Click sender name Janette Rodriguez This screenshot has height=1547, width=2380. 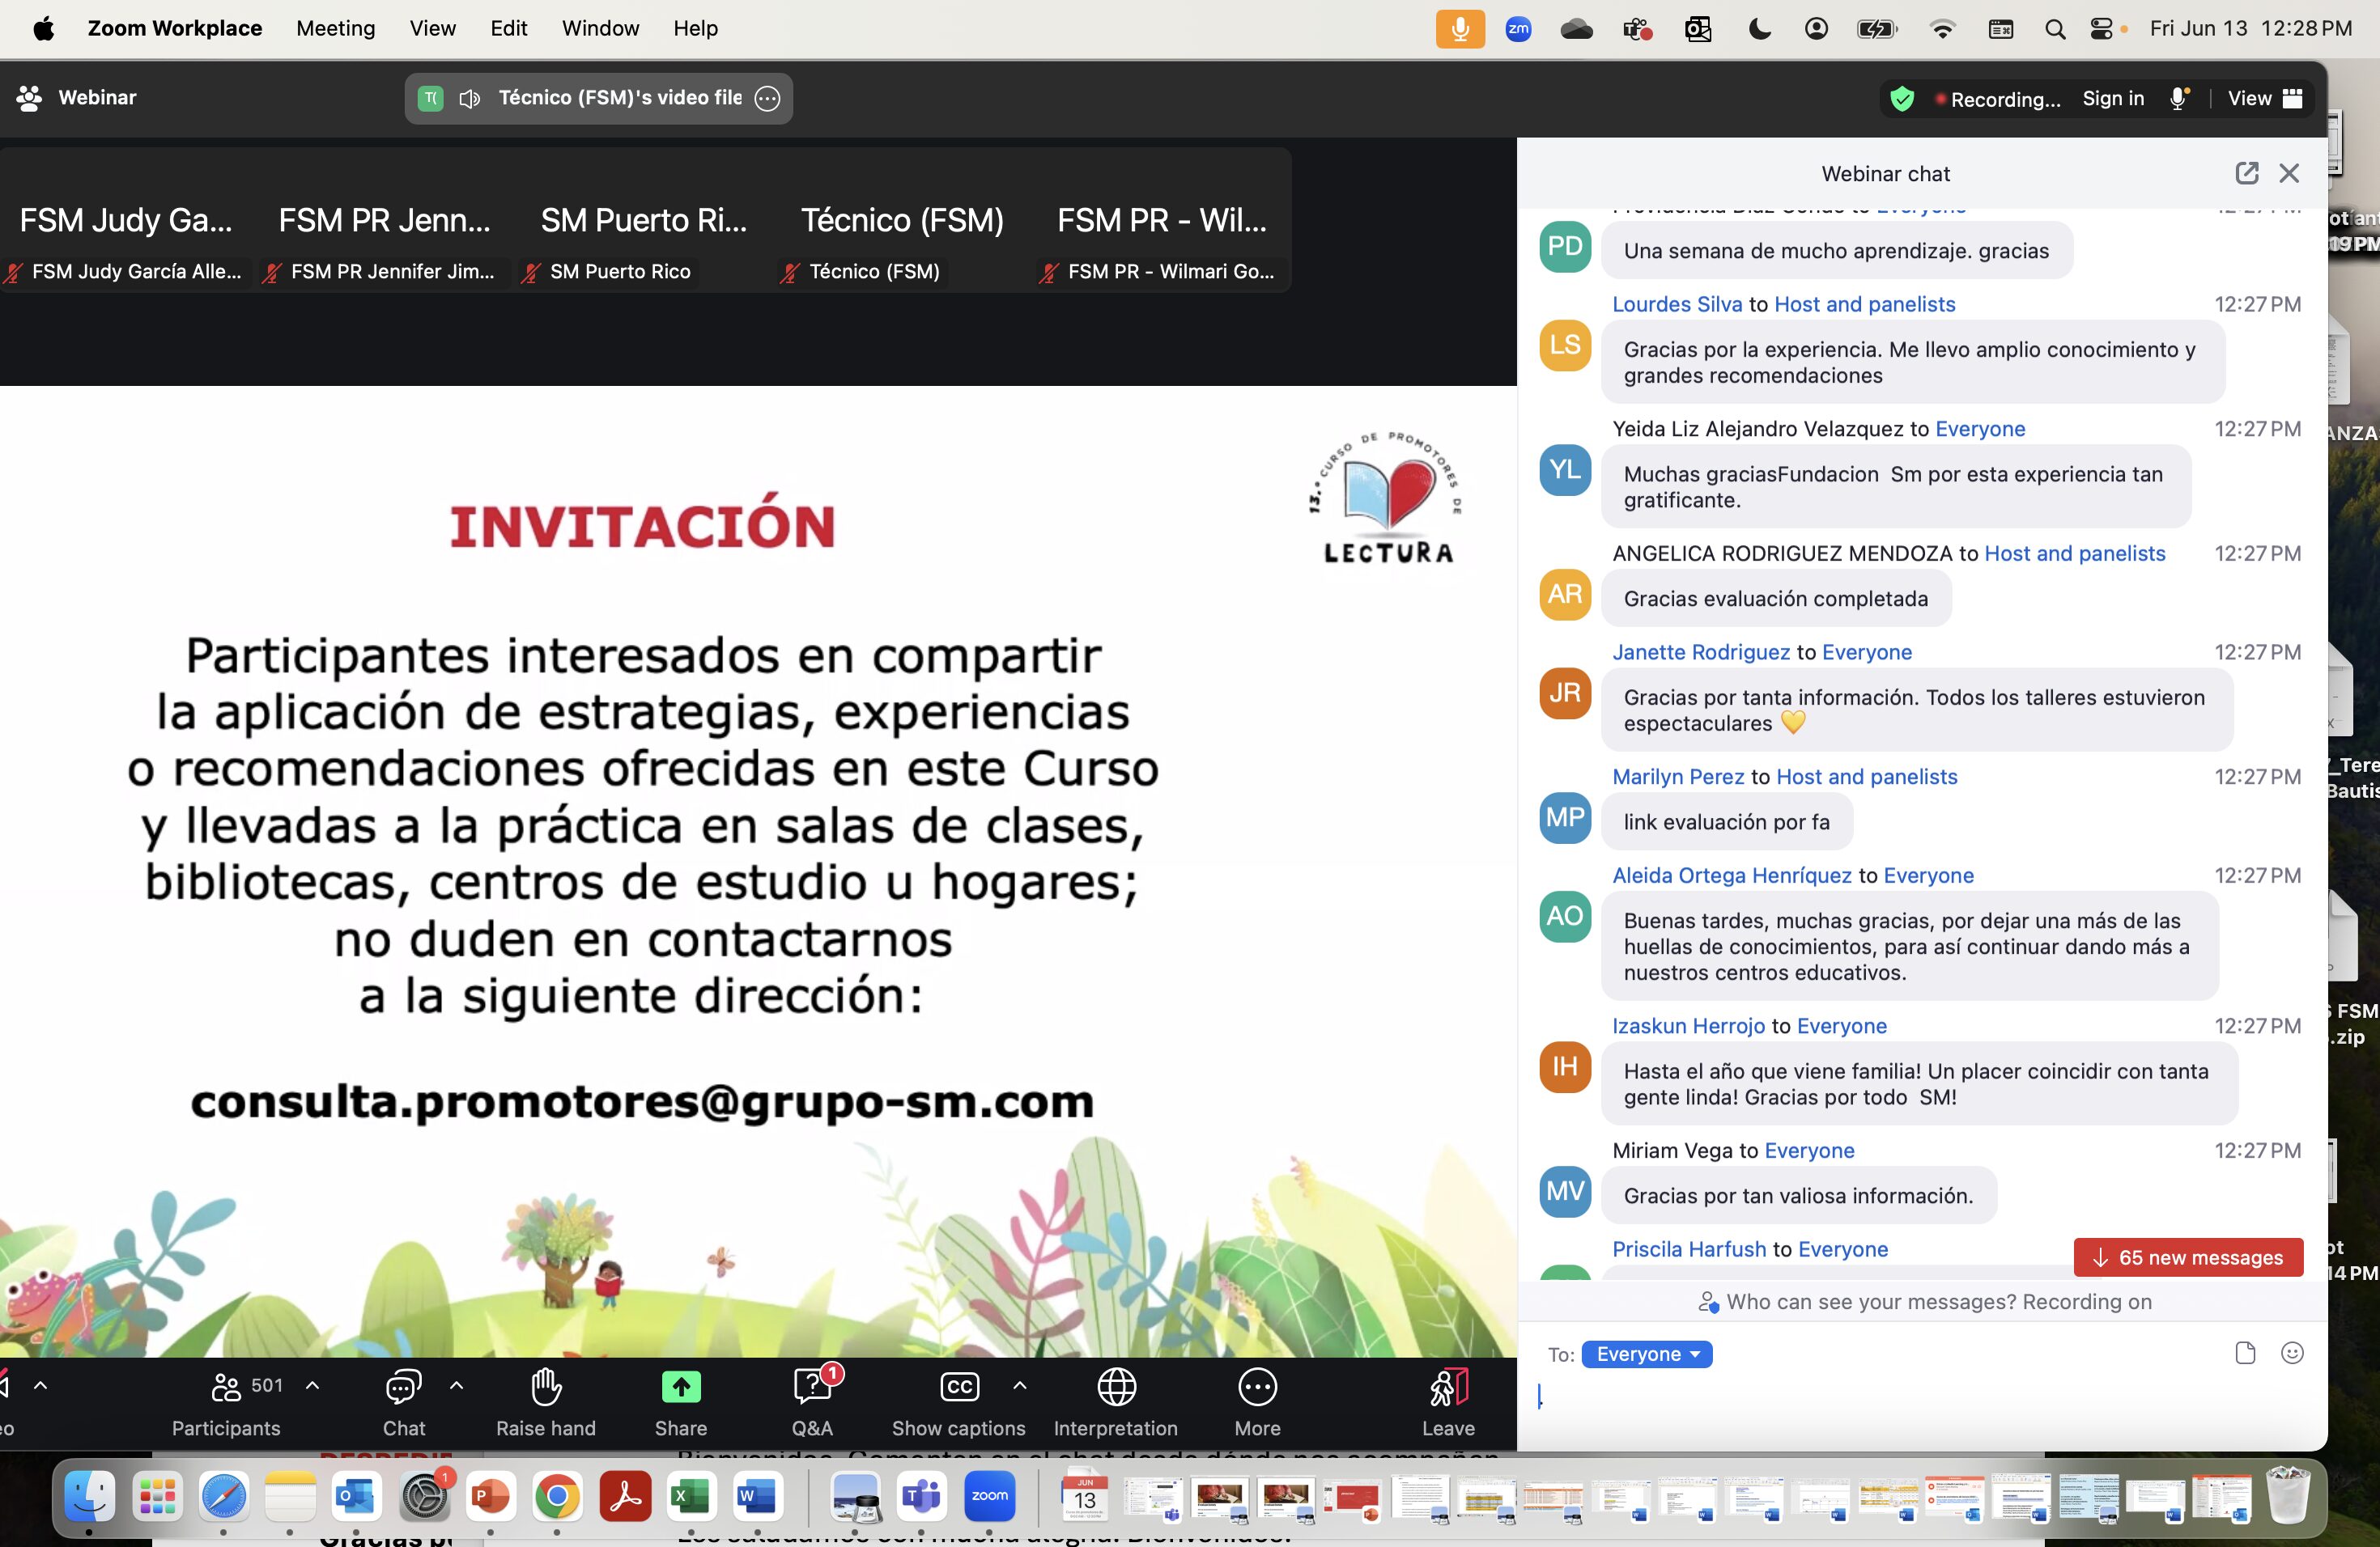[x=1701, y=651]
